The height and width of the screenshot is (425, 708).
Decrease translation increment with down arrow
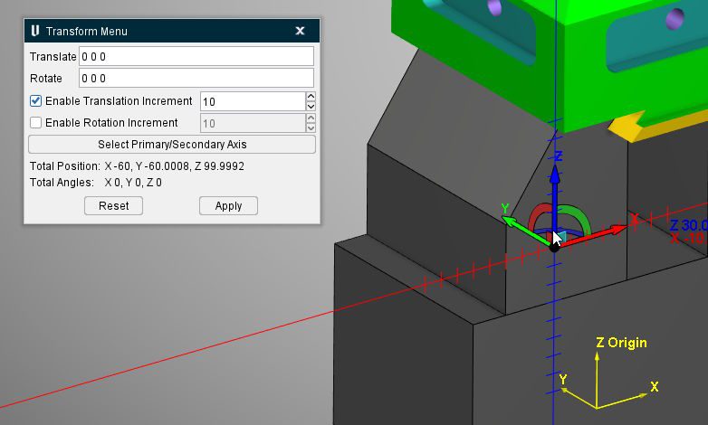(311, 106)
